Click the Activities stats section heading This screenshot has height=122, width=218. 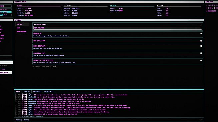pos(161,5)
